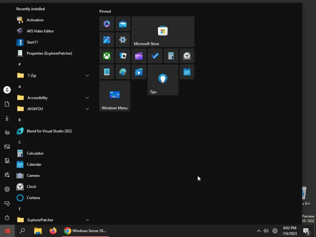Open the Calculator pinned tile
The height and width of the screenshot is (237, 316).
pyautogui.click(x=171, y=56)
